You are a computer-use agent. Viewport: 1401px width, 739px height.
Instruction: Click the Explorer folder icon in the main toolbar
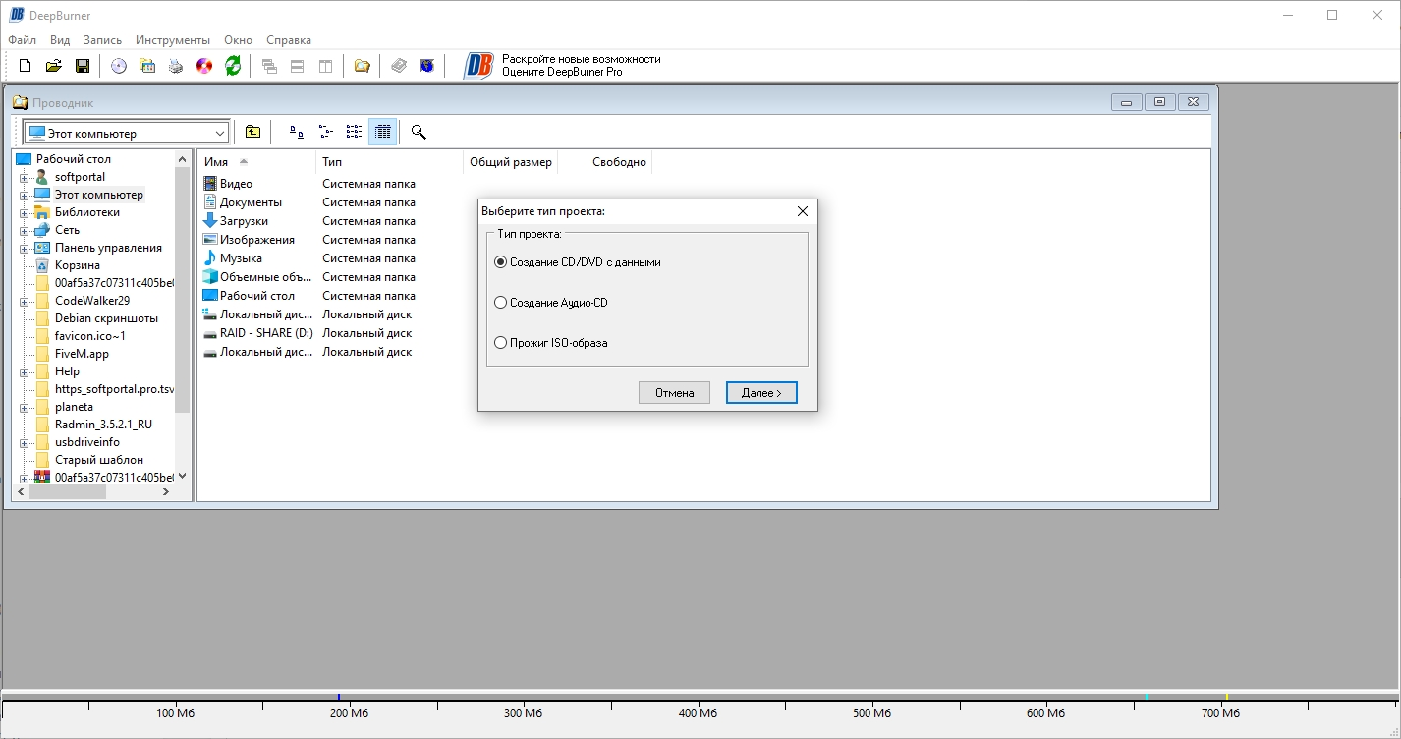363,66
